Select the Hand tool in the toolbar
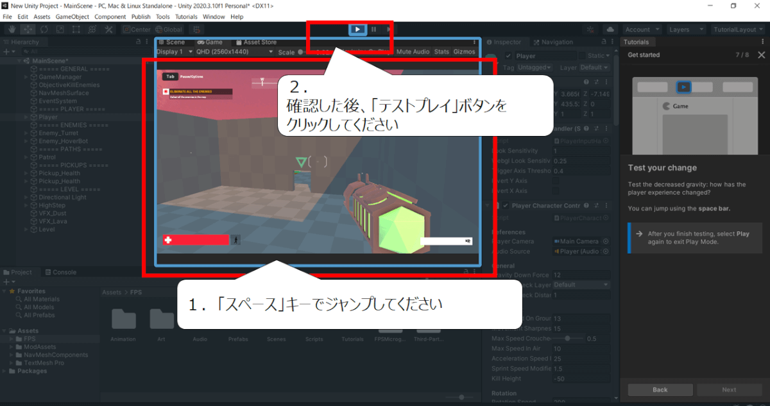The width and height of the screenshot is (770, 406). point(12,30)
